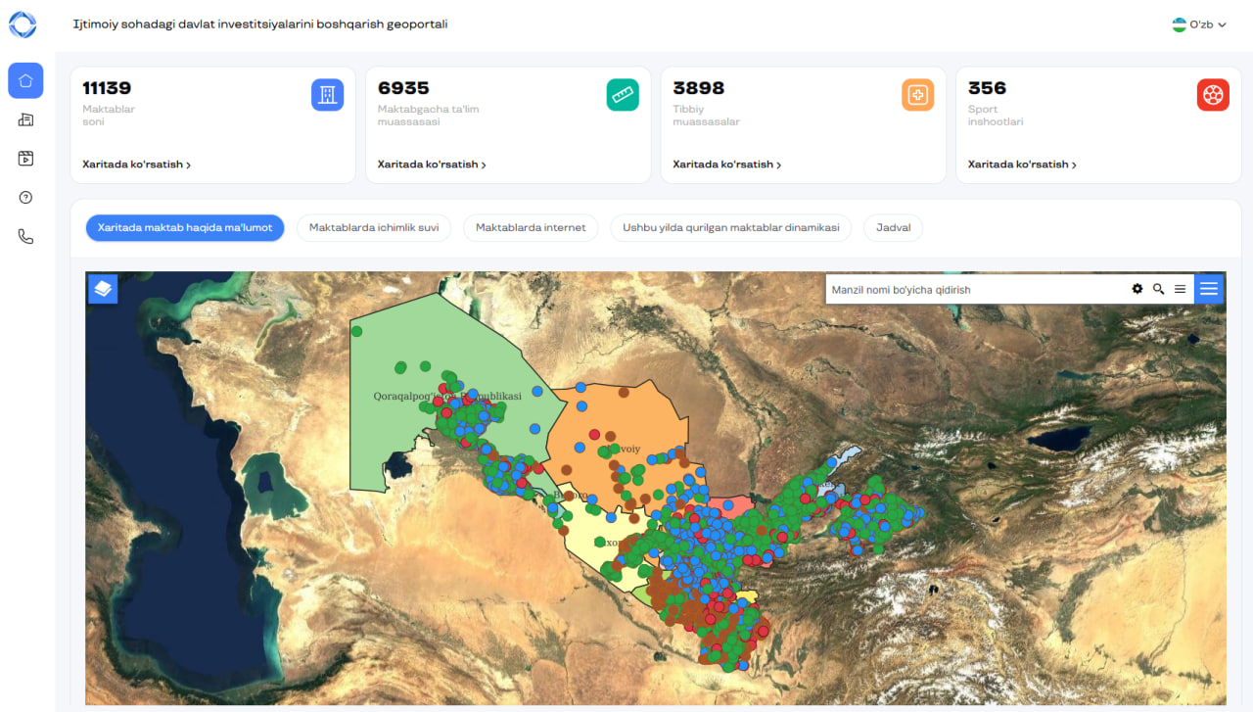Open the map layers icon
This screenshot has height=712, width=1253.
[x=103, y=289]
